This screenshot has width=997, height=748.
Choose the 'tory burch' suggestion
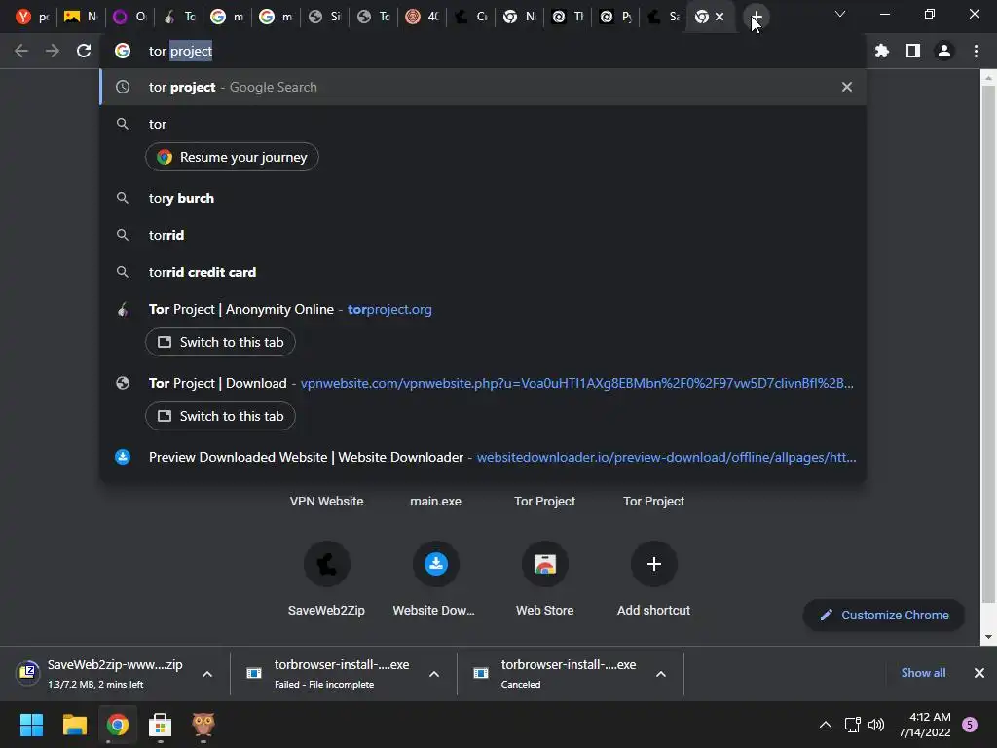(x=483, y=198)
